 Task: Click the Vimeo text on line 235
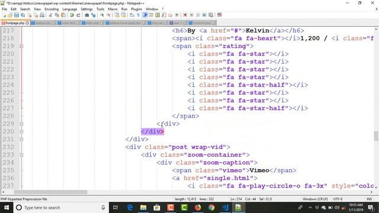[259, 170]
